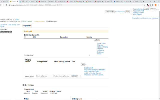Screen dimensions: 160x100
Task: Select Edit Shipment from the ship menu
Action: tap(88, 68)
